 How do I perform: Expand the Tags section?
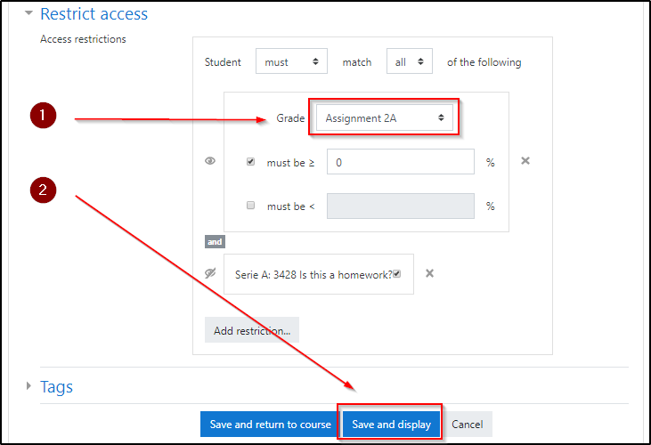click(29, 386)
